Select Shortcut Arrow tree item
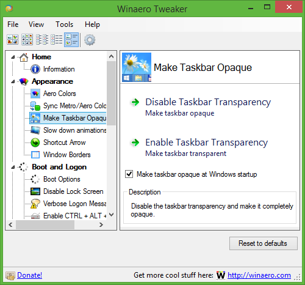305x285 pixels. pyautogui.click(x=65, y=142)
